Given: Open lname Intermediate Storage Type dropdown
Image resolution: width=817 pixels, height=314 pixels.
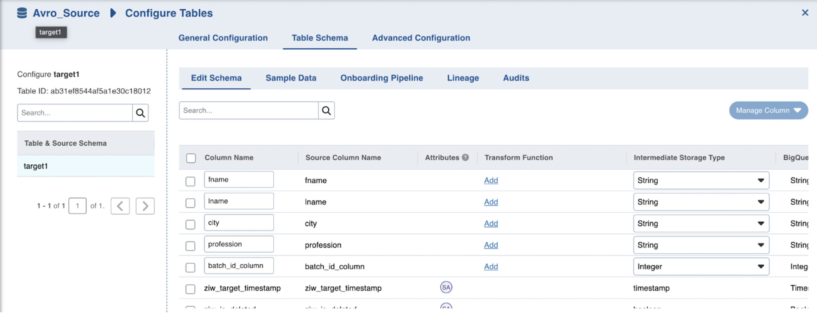Looking at the screenshot, I should (701, 202).
